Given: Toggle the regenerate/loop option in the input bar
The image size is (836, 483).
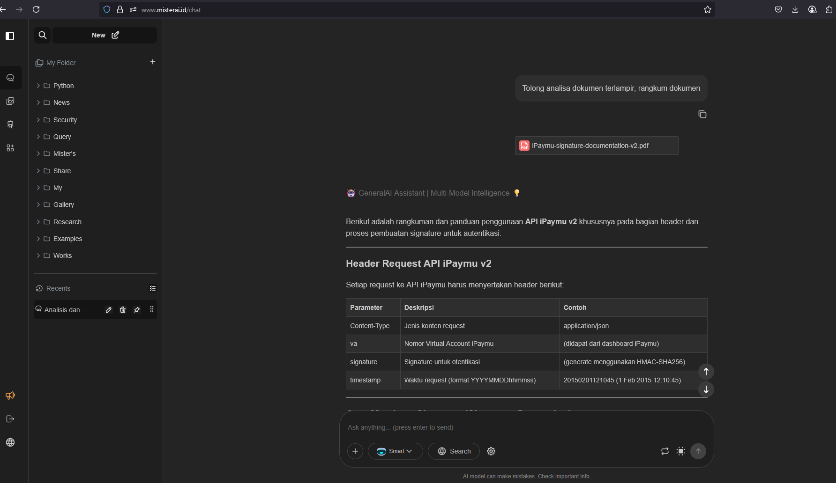Looking at the screenshot, I should click(664, 451).
